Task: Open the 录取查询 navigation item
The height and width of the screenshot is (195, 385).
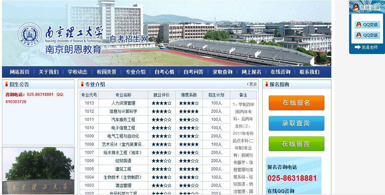Action: pos(222,72)
